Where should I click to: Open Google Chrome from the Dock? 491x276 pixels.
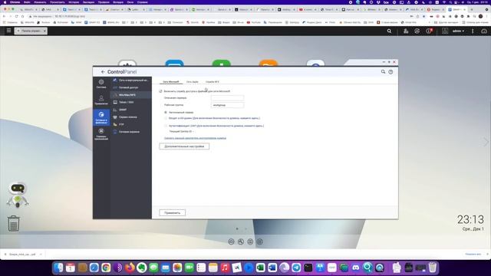106,268
